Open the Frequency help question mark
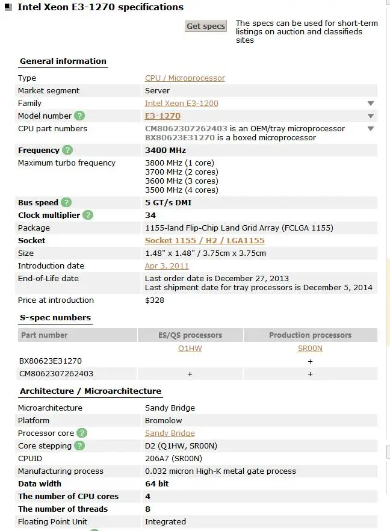 click(67, 151)
